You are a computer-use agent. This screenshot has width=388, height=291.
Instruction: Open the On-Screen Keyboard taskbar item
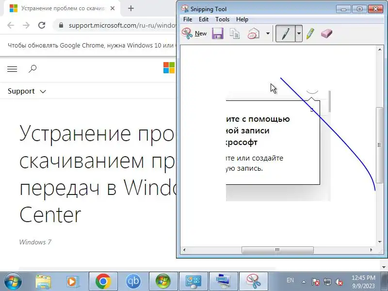(224, 282)
